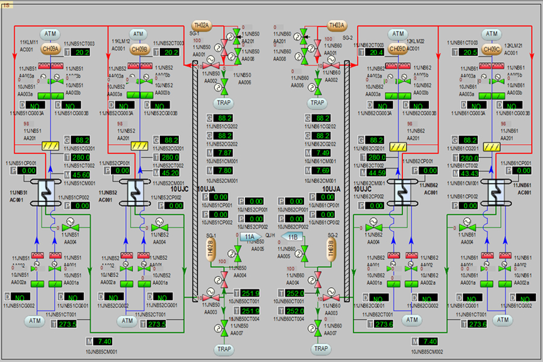Select red valve 11JNB60 AA002
Viewport: 543px width, 362px height.
331,65
